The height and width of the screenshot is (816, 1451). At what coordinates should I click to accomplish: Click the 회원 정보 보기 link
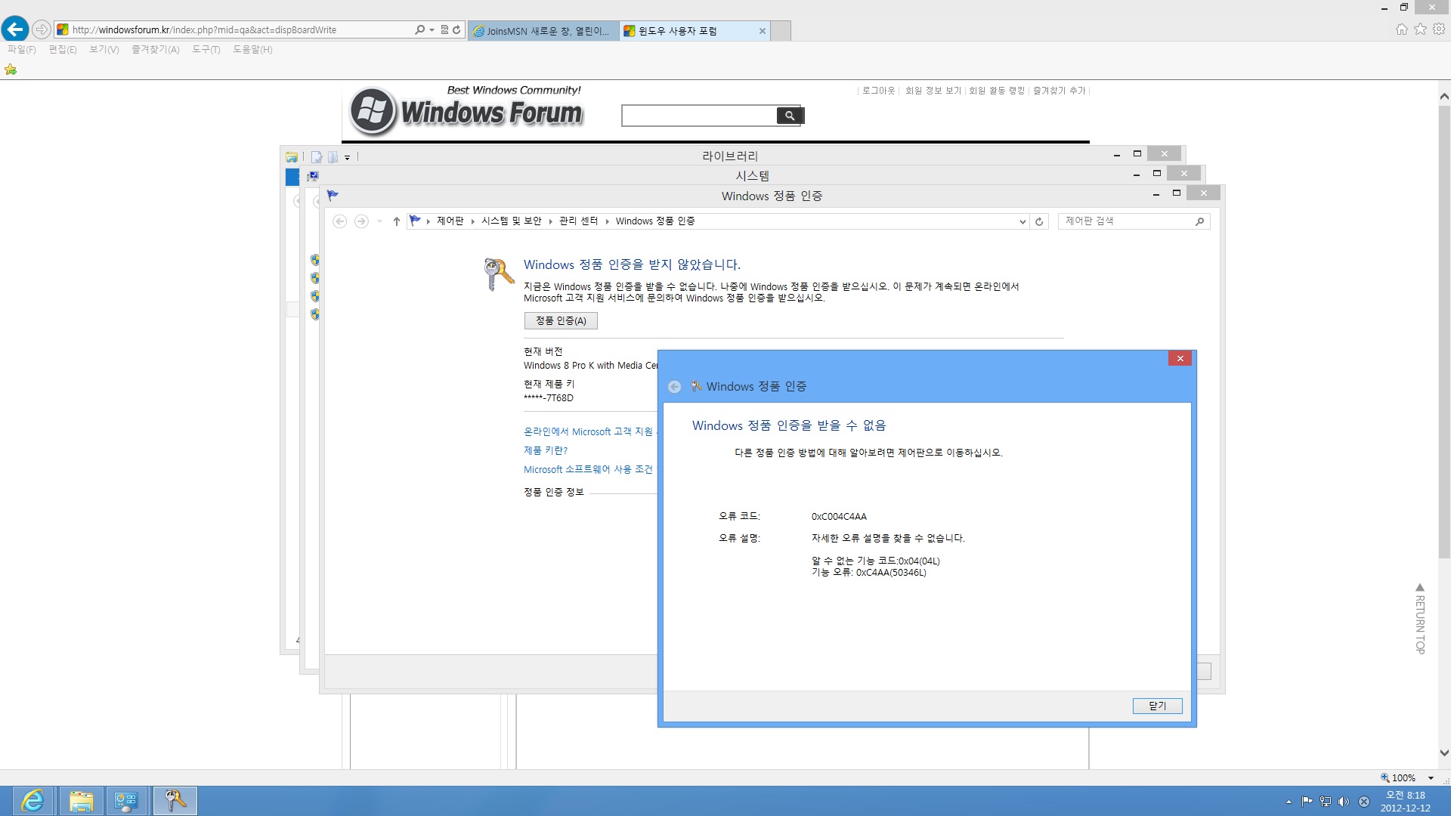(x=933, y=91)
